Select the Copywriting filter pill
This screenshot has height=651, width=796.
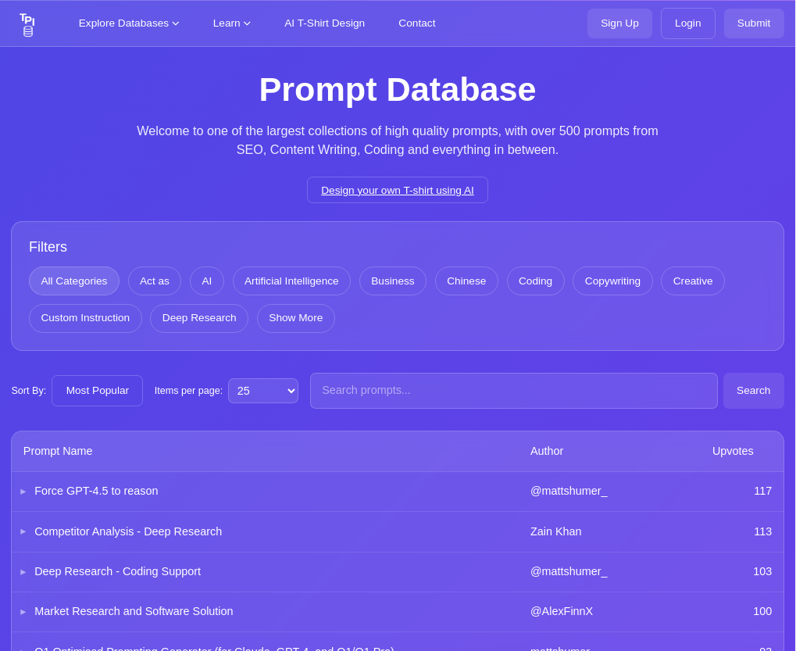(612, 281)
